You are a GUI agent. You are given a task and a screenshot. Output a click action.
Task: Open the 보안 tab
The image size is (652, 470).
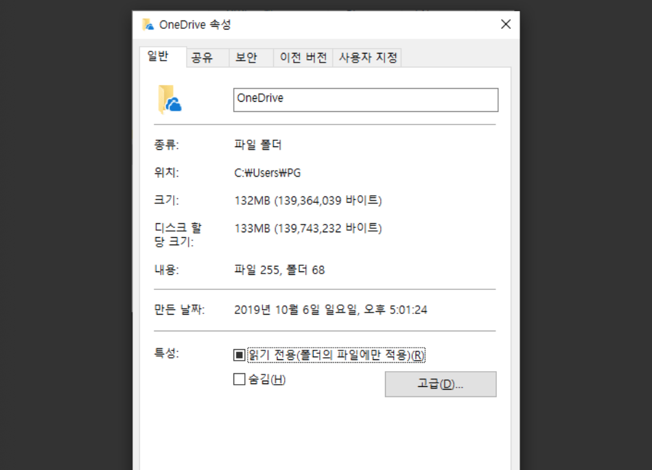pyautogui.click(x=251, y=58)
